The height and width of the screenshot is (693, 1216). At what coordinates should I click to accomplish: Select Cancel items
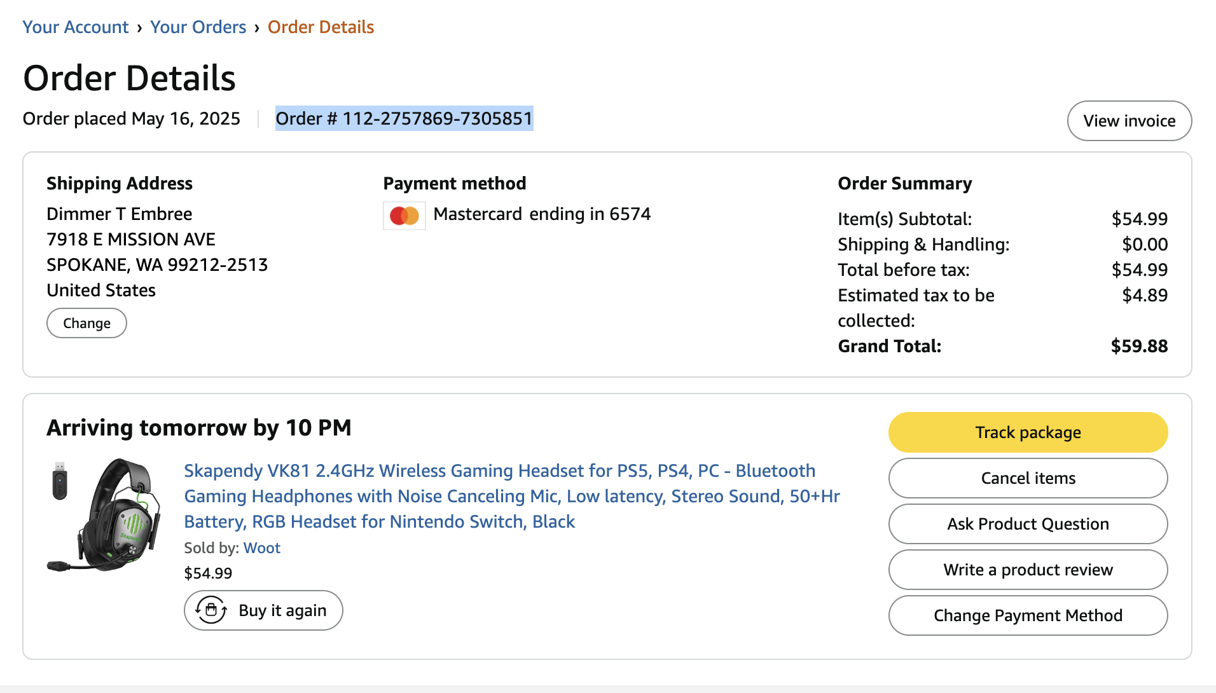tap(1028, 478)
